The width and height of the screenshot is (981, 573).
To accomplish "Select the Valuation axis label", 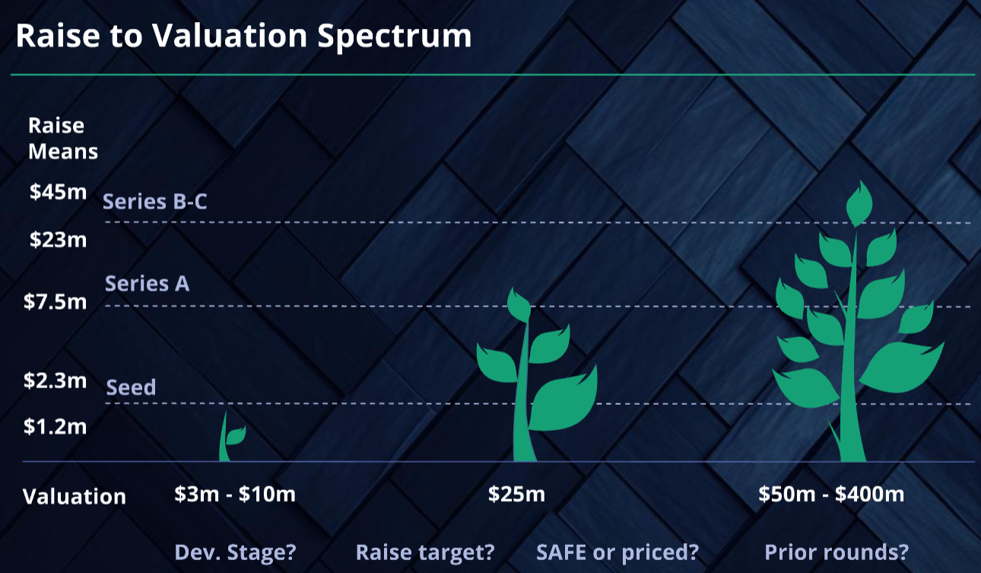I will pos(75,497).
